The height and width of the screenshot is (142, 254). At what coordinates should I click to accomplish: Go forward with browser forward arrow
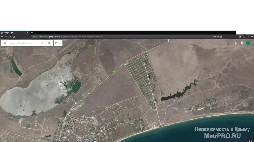6,37
